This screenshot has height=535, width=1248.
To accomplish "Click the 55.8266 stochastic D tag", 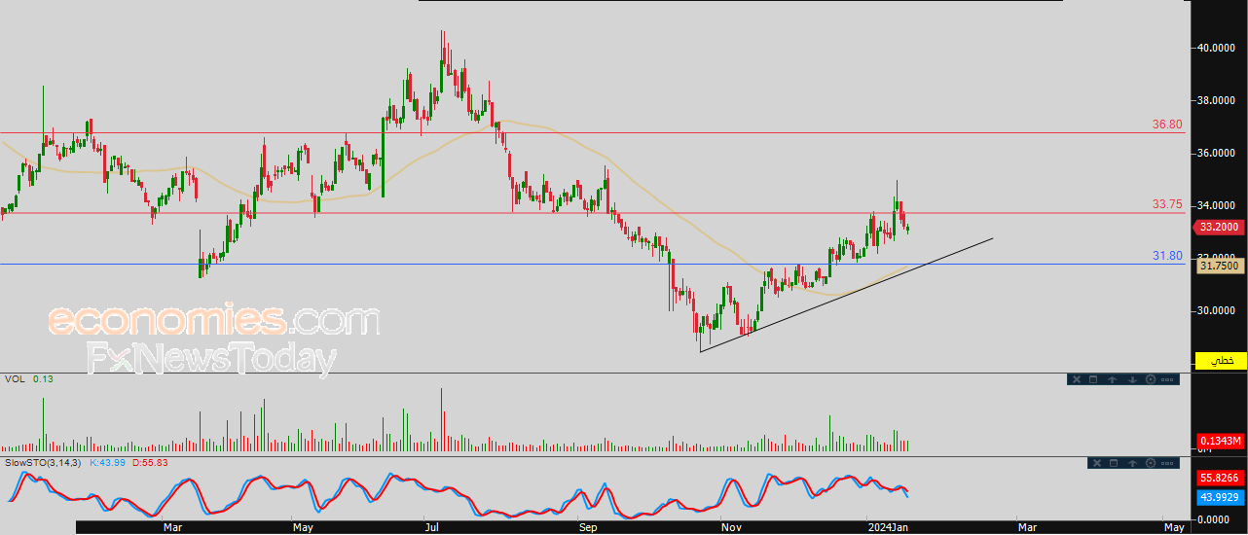I will (1219, 480).
